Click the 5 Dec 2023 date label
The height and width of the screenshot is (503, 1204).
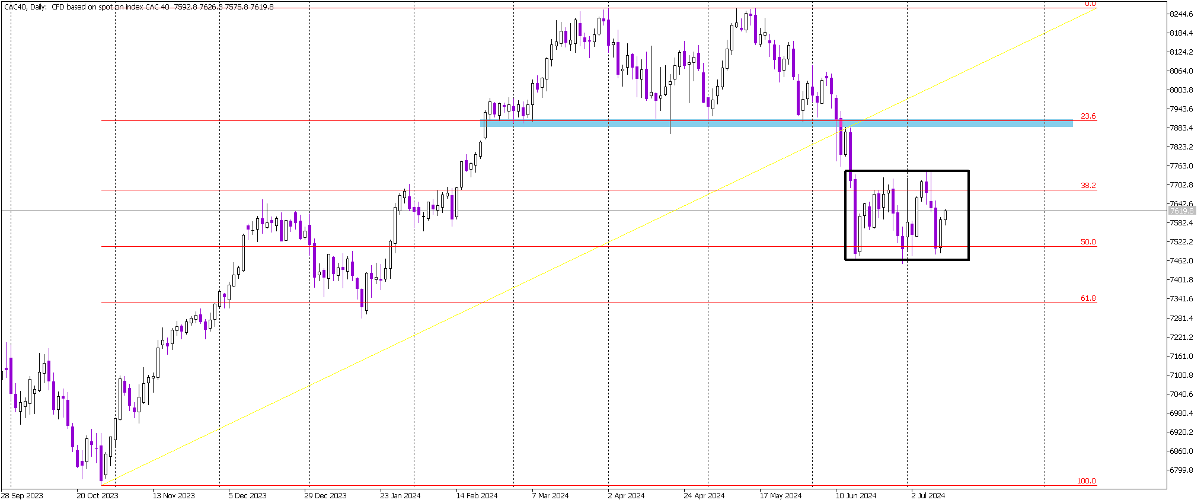(247, 496)
